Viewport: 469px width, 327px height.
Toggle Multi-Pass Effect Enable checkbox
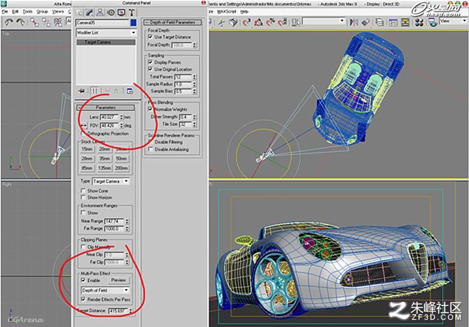pos(83,280)
